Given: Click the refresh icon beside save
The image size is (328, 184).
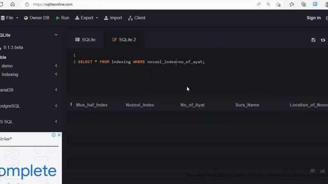Looking at the screenshot, I should (323, 40).
